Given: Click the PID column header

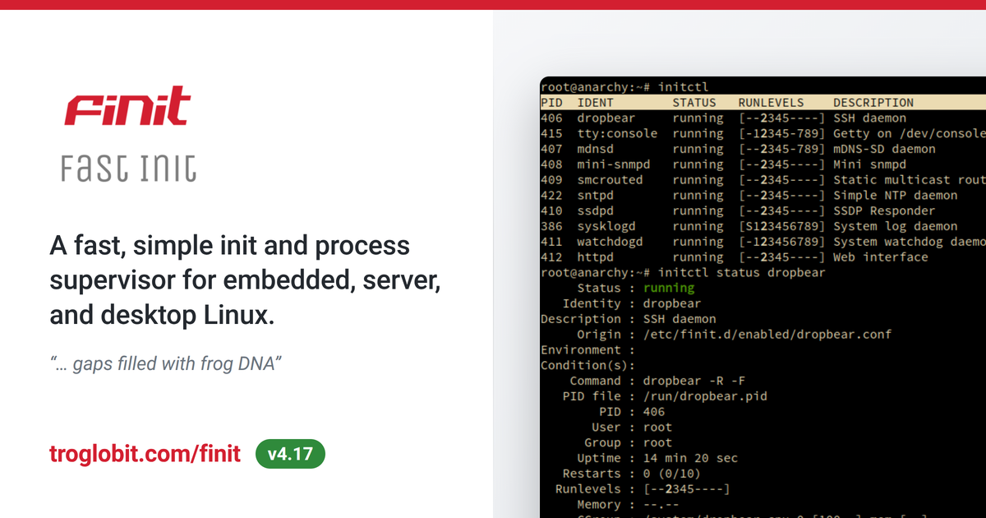Looking at the screenshot, I should [x=551, y=103].
